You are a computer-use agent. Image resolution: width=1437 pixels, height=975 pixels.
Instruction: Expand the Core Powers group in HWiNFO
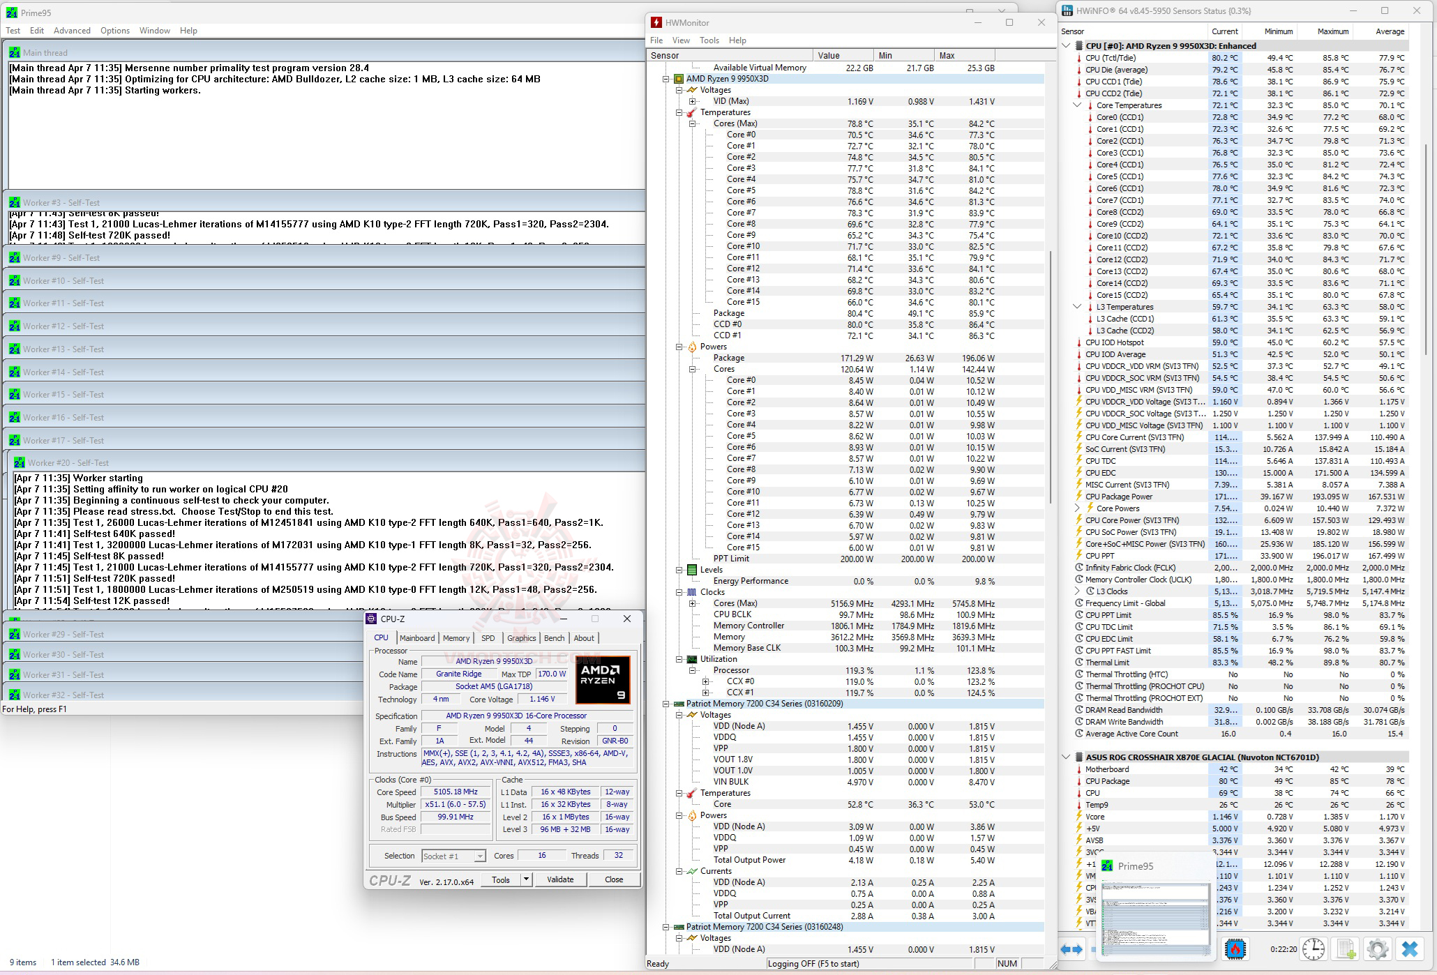click(1077, 508)
